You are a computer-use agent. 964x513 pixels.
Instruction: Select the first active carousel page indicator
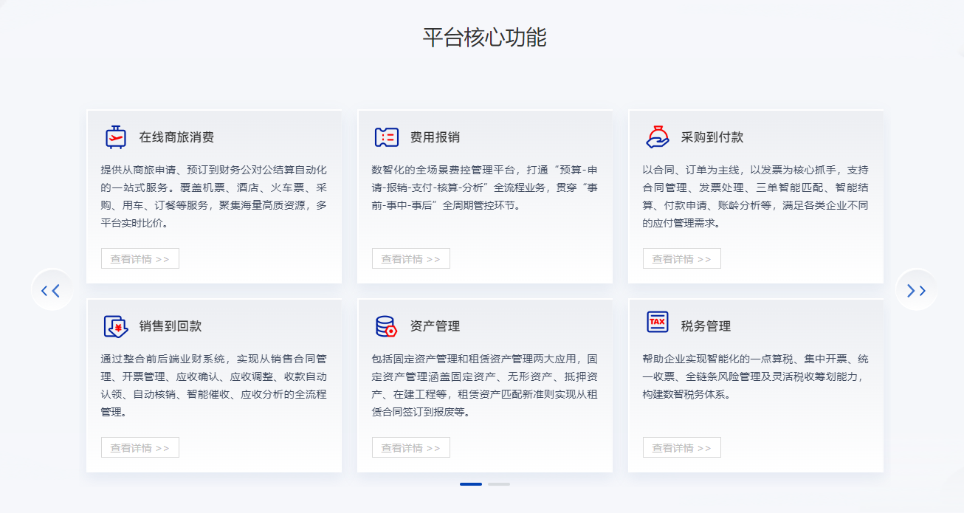[x=471, y=484]
